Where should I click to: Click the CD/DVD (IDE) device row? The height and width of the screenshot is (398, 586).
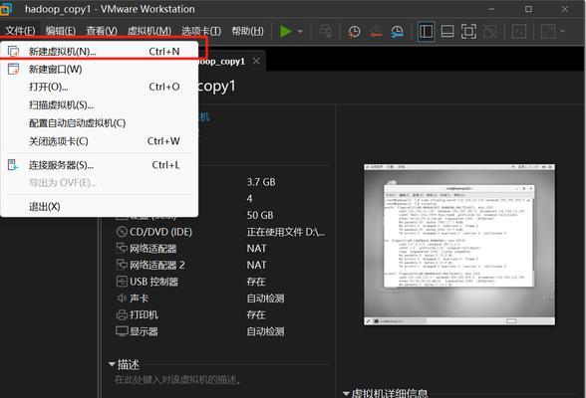220,232
